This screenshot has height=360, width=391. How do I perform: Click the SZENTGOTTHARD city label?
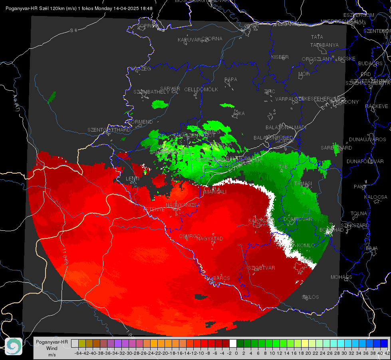pos(109,130)
